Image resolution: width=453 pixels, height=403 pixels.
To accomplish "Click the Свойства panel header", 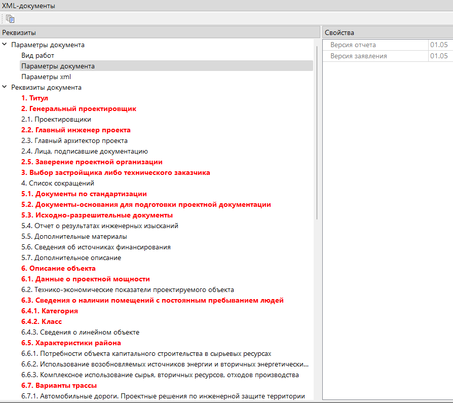I will (x=388, y=32).
